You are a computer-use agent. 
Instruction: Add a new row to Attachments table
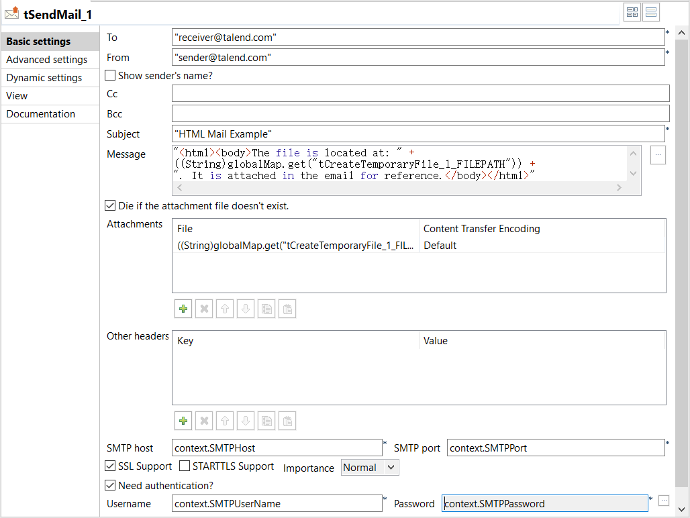click(183, 309)
